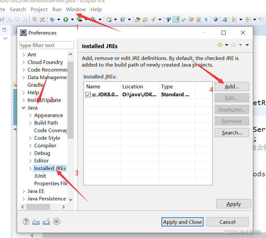Expand the Java EE tree node
This screenshot has height=238, width=266.
pyautogui.click(x=23, y=191)
